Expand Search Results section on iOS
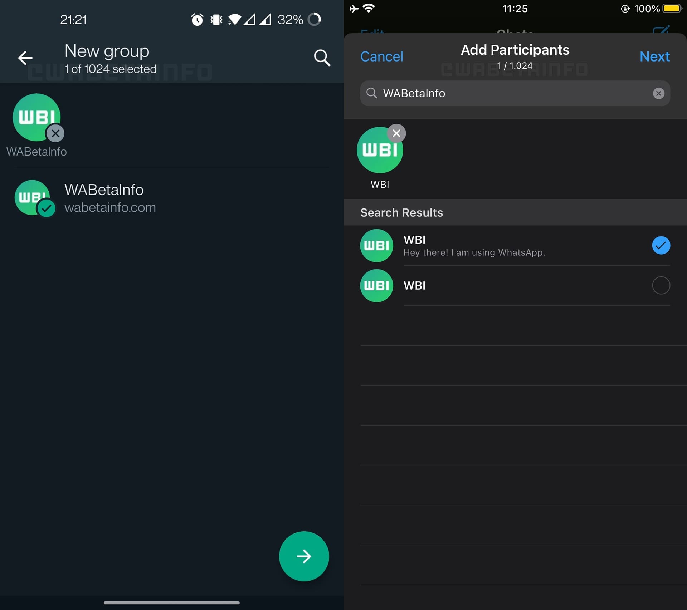The width and height of the screenshot is (687, 610). point(401,212)
